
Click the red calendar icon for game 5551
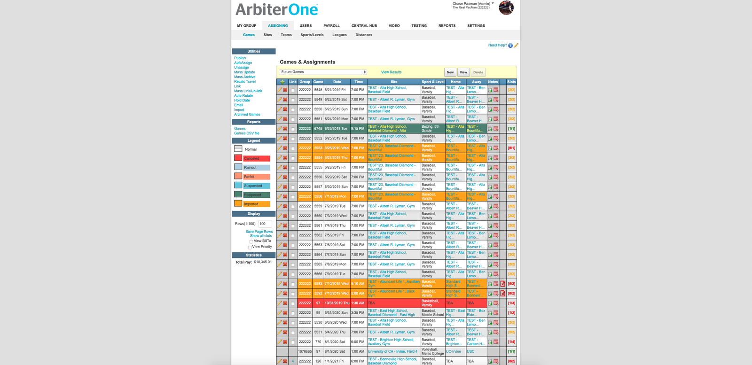(x=496, y=119)
